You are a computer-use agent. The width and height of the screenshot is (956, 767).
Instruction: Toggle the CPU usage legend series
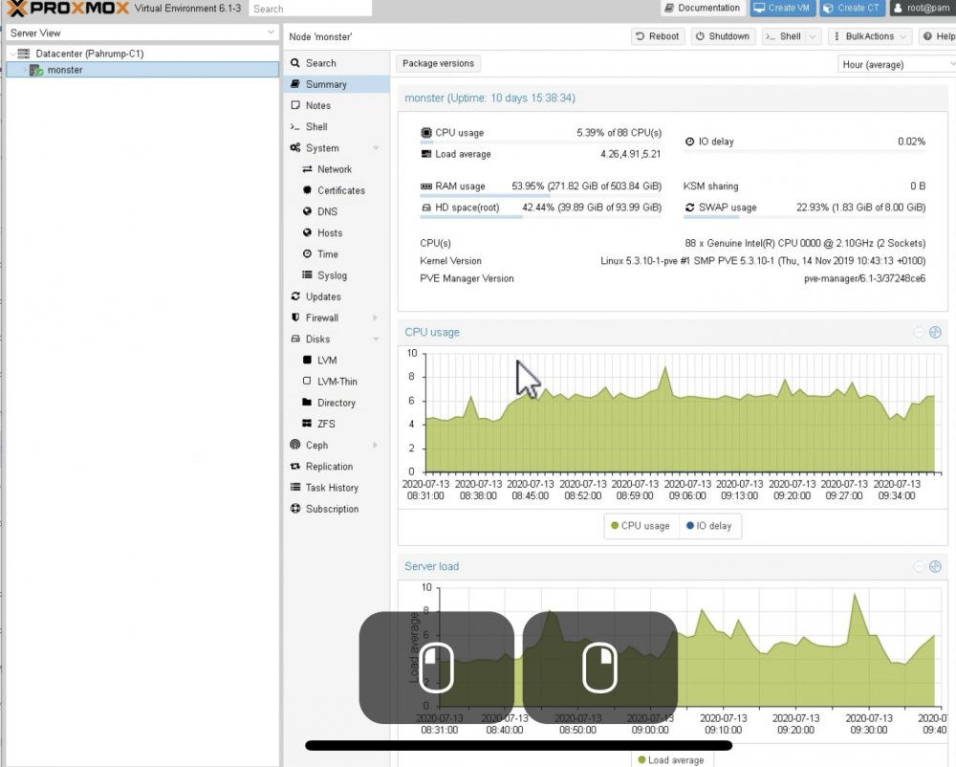(x=640, y=526)
